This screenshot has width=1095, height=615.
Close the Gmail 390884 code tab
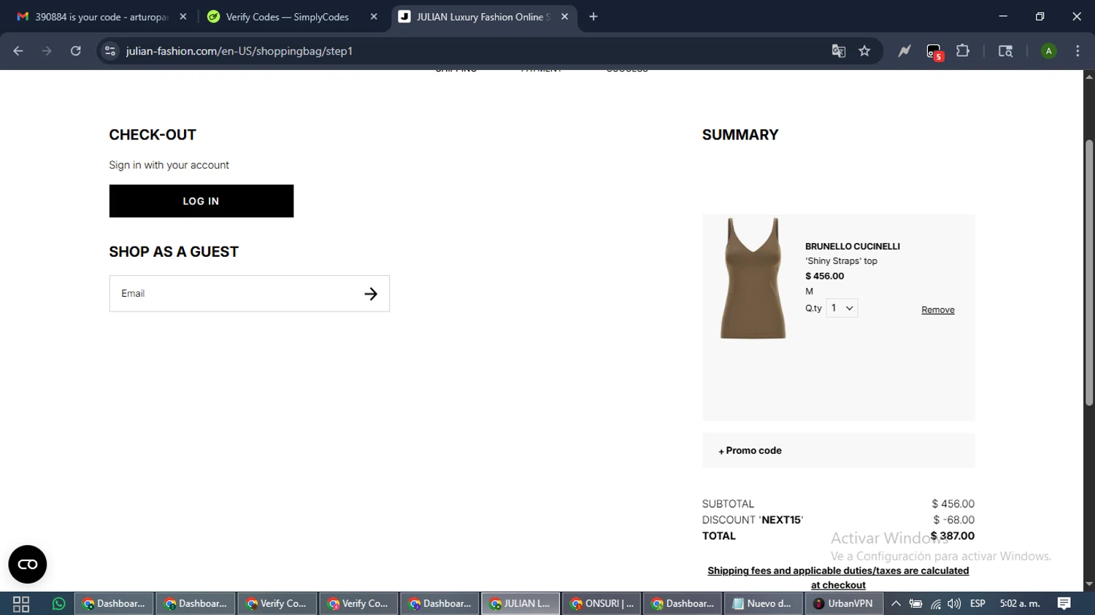183,17
